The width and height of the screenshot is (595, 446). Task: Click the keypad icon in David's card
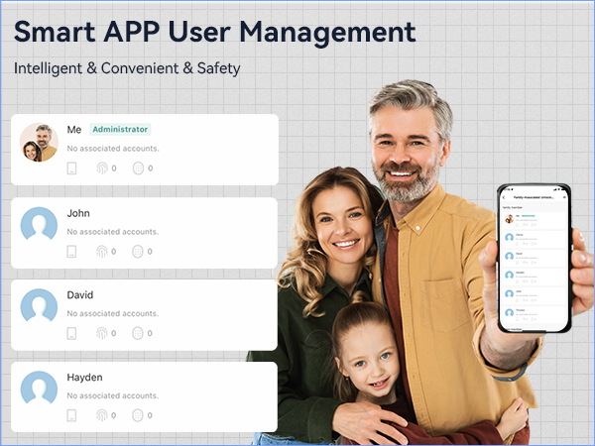(138, 333)
